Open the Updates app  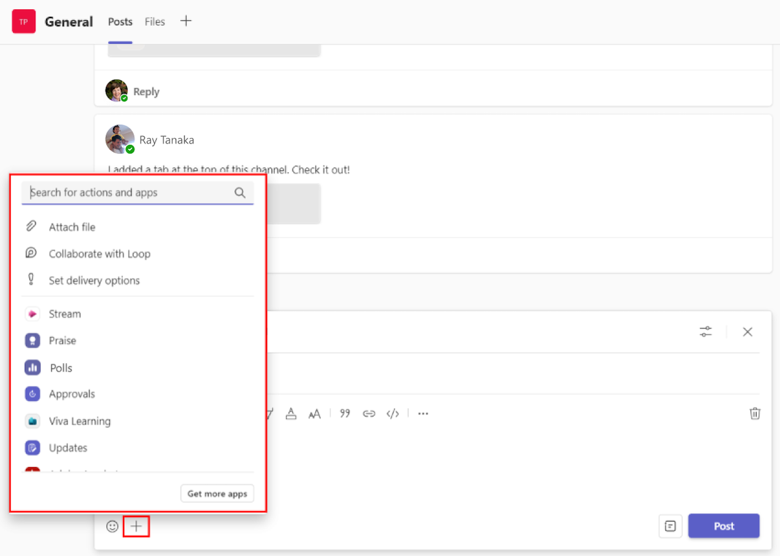[x=68, y=448]
